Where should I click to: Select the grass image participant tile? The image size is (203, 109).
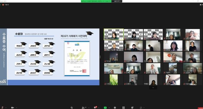click(114, 80)
